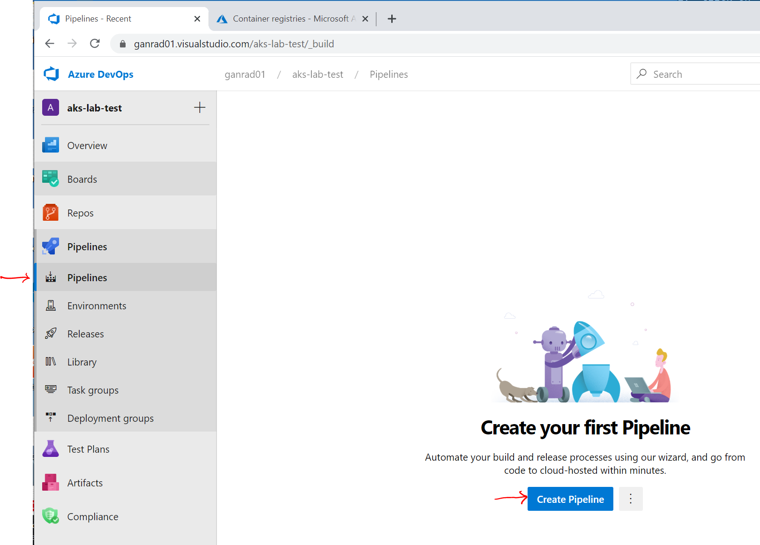Switch to the Pipelines - Recent browser tab
The height and width of the screenshot is (545, 760).
pos(124,19)
